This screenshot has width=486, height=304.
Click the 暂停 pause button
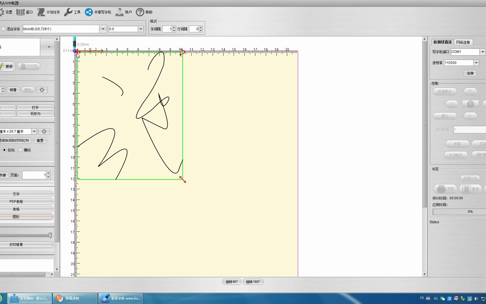(x=471, y=189)
